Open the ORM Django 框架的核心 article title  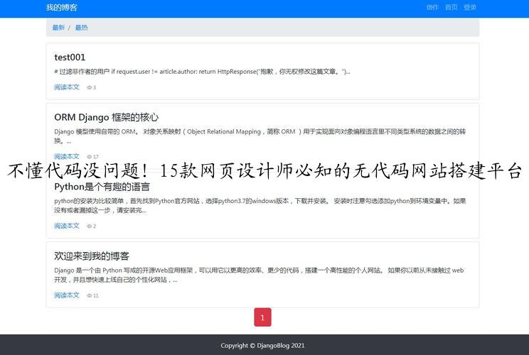(x=106, y=117)
